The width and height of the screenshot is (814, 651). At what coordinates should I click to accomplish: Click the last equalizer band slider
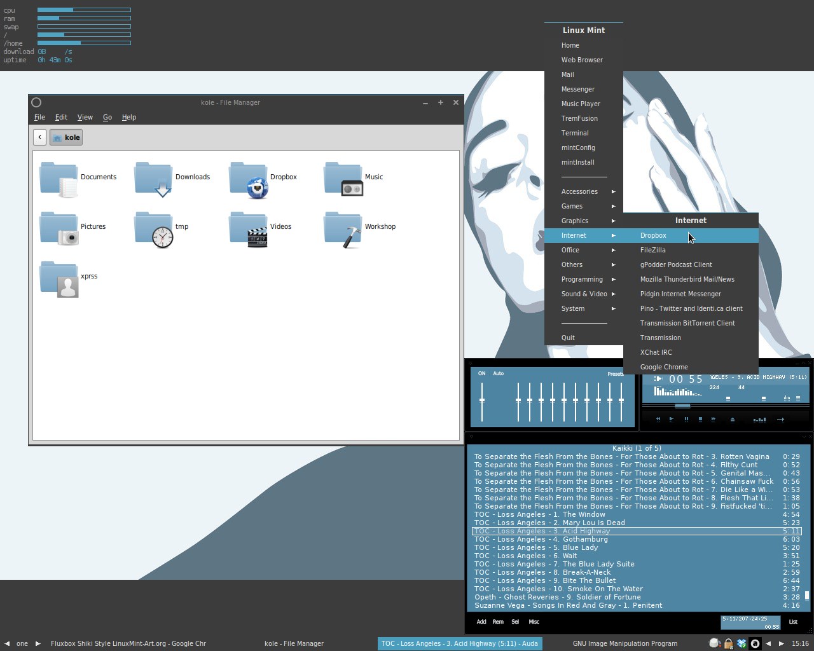point(621,401)
